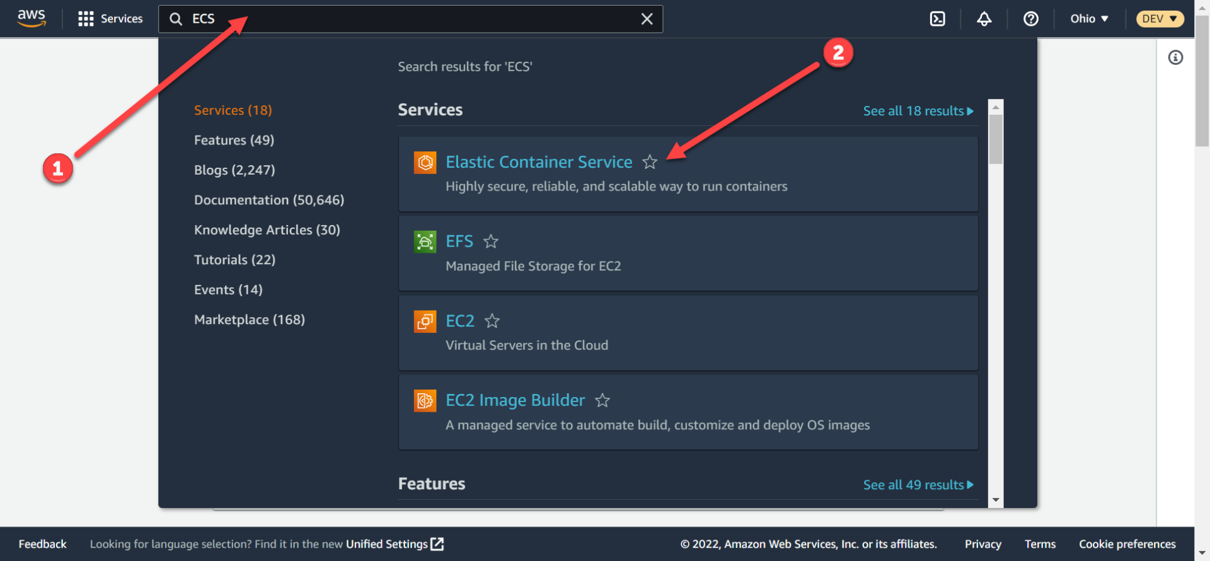Open the Unified Settings link

395,544
